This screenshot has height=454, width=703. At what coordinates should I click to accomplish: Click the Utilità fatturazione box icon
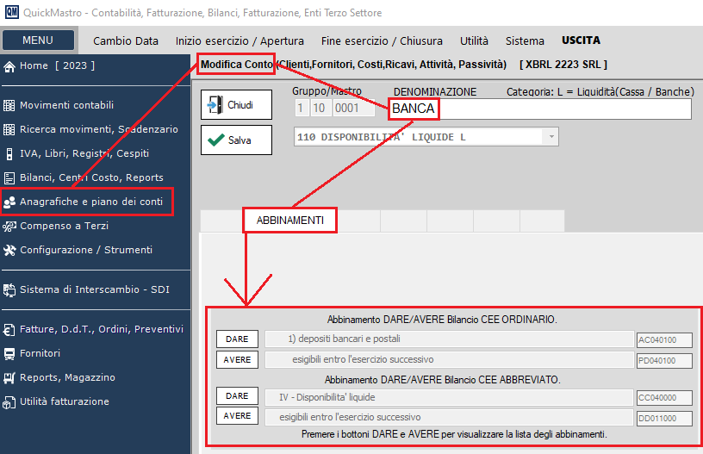click(9, 402)
